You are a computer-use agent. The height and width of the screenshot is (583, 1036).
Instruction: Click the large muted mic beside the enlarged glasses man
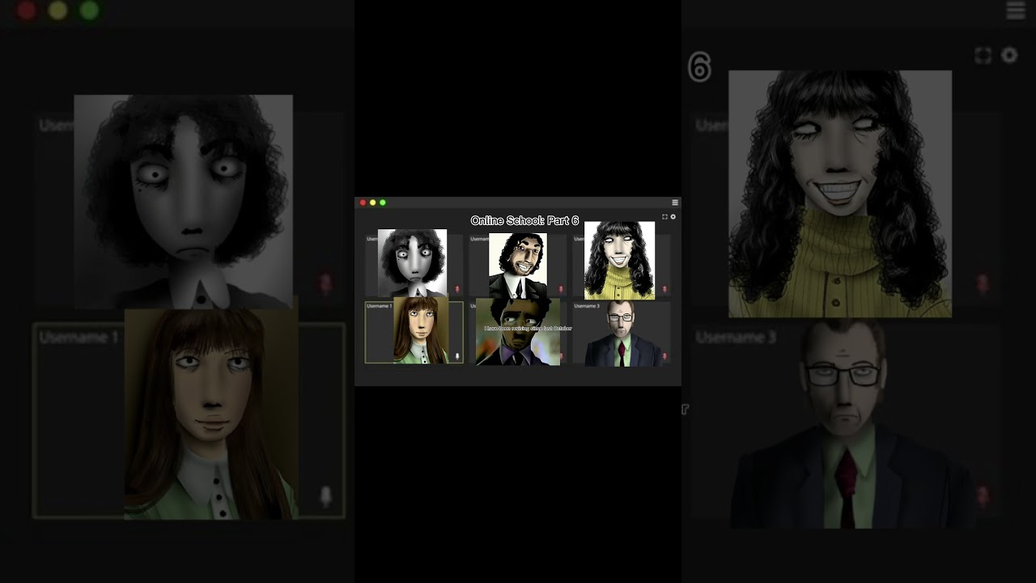coord(983,496)
